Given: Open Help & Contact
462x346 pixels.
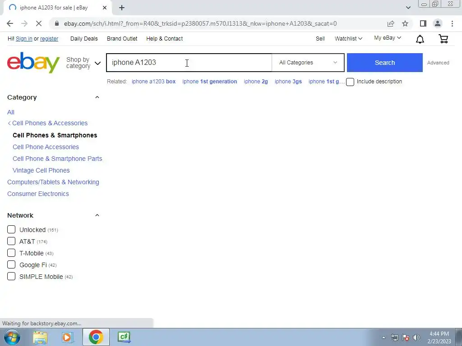Looking at the screenshot, I should click(164, 39).
